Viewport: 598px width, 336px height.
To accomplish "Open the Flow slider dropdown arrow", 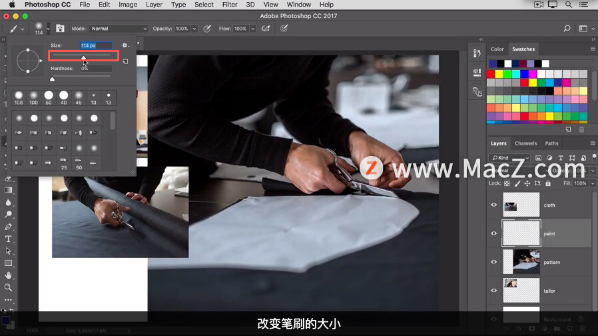I will coord(252,29).
